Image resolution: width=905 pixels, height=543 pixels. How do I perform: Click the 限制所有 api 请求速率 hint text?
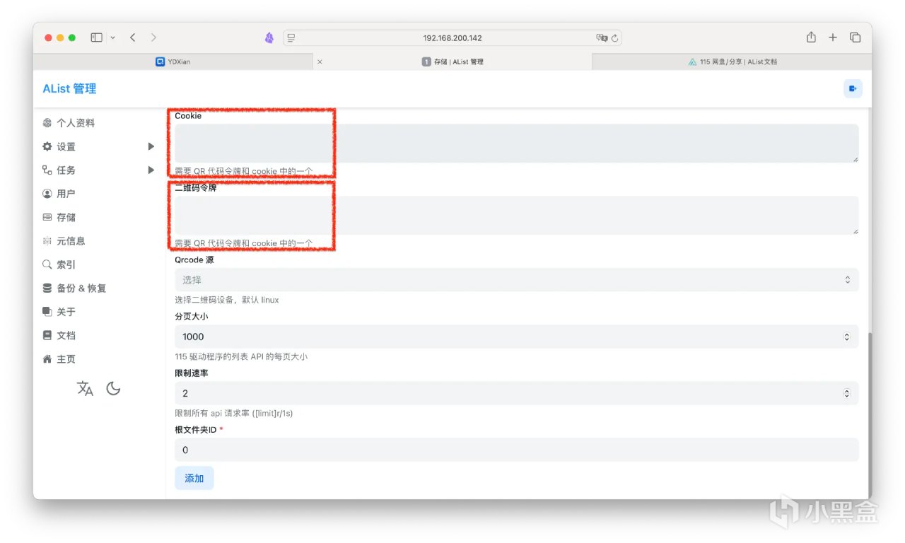[x=234, y=413]
